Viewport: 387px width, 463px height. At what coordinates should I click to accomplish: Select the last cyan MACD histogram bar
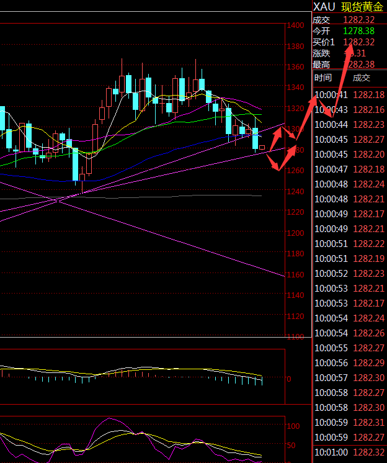click(262, 381)
